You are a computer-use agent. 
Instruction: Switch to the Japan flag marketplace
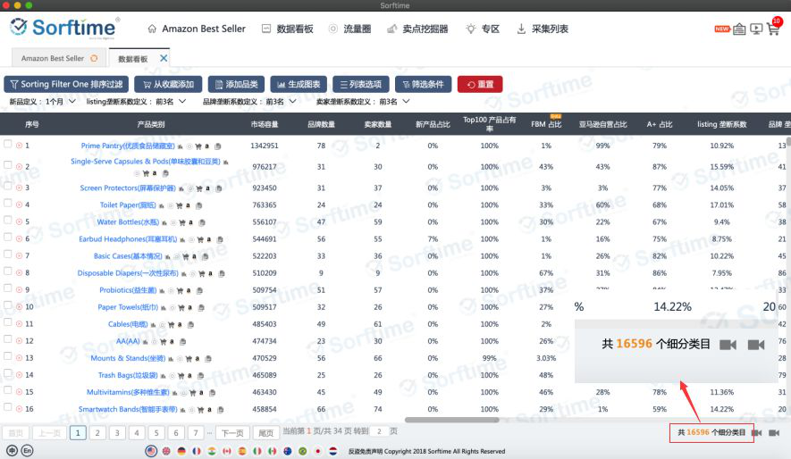pos(316,451)
